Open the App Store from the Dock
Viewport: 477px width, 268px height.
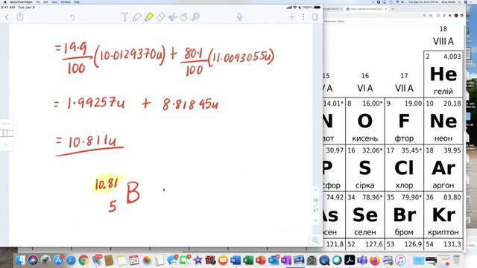(58, 260)
